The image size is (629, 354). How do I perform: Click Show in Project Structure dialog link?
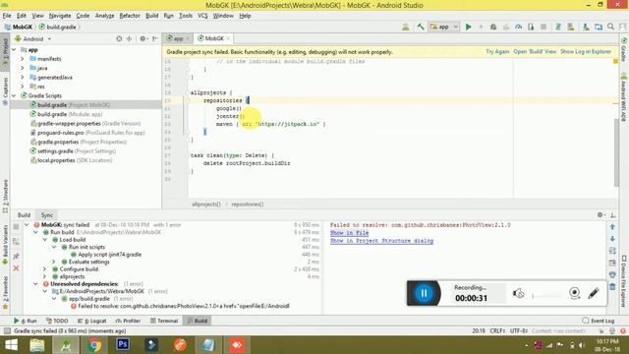point(381,241)
